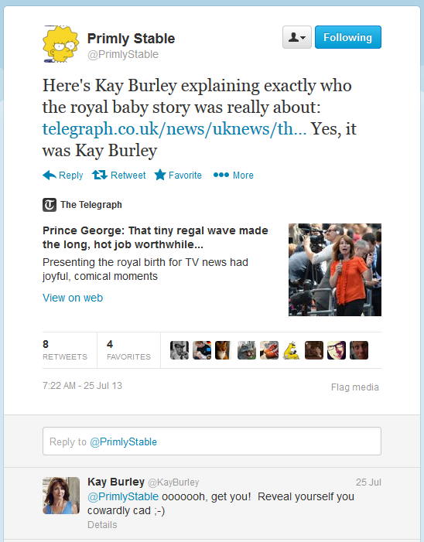View the 4 favorites list

[128, 350]
